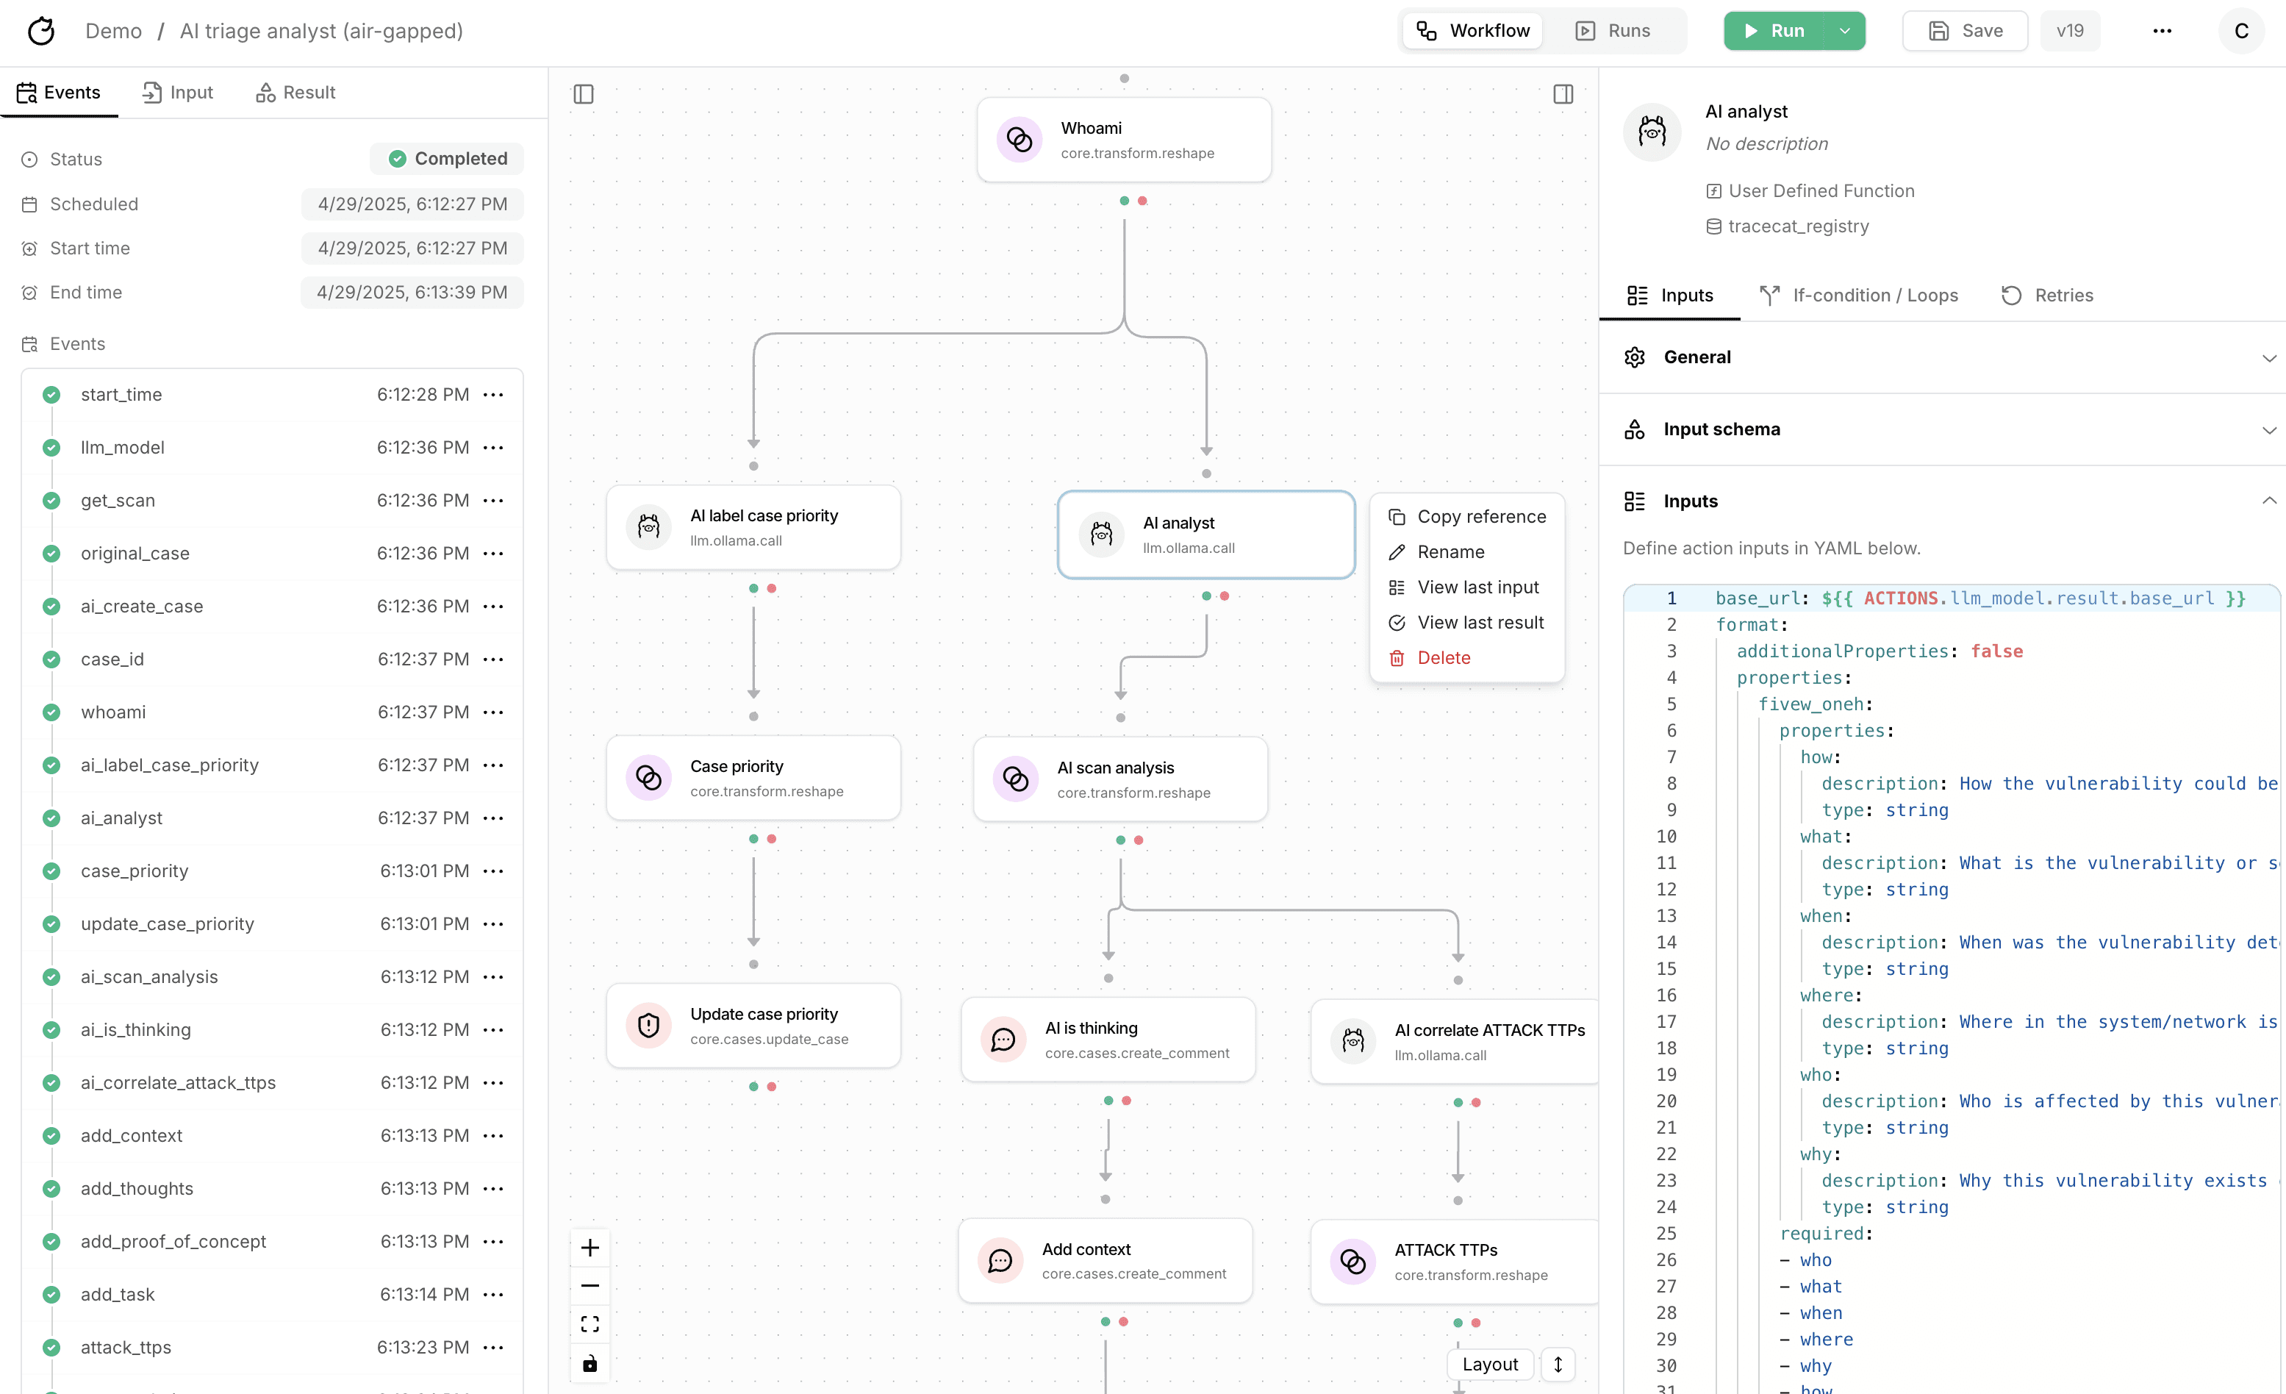
Task: Click the AI correlate ATTACK TTPs llama icon
Action: click(1354, 1041)
